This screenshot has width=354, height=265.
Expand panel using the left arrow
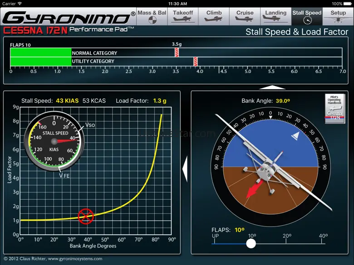click(x=185, y=169)
